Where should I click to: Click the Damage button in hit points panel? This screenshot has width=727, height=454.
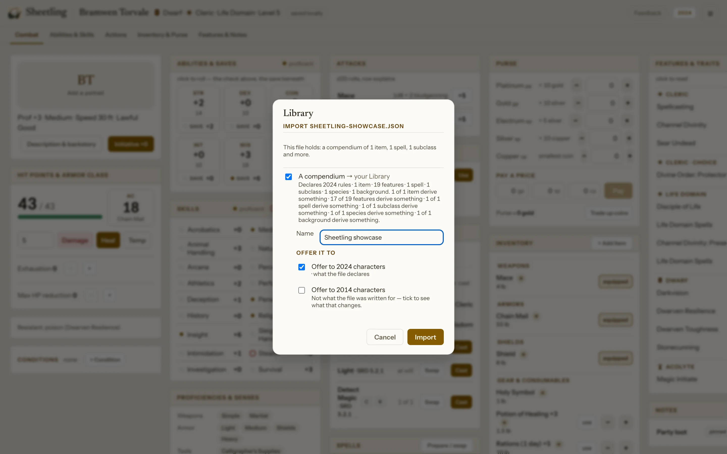click(75, 240)
